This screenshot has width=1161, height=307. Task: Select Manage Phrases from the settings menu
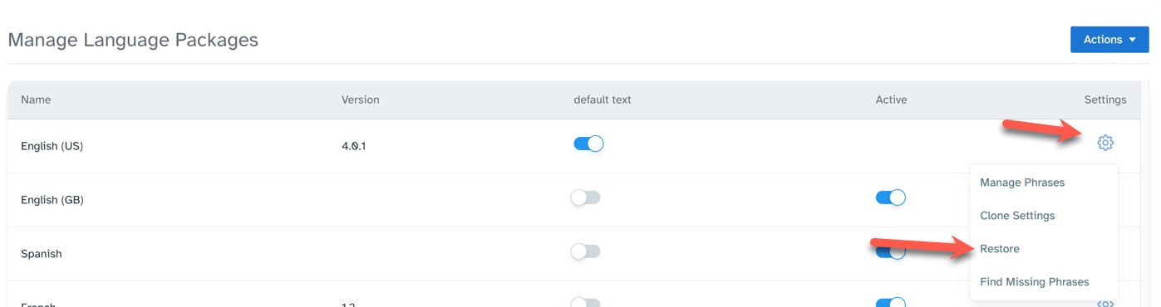[1021, 183]
